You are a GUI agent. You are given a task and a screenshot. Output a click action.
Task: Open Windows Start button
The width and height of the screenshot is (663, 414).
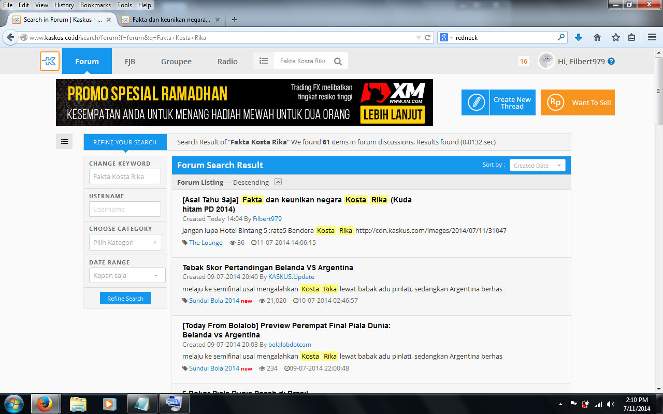click(14, 404)
